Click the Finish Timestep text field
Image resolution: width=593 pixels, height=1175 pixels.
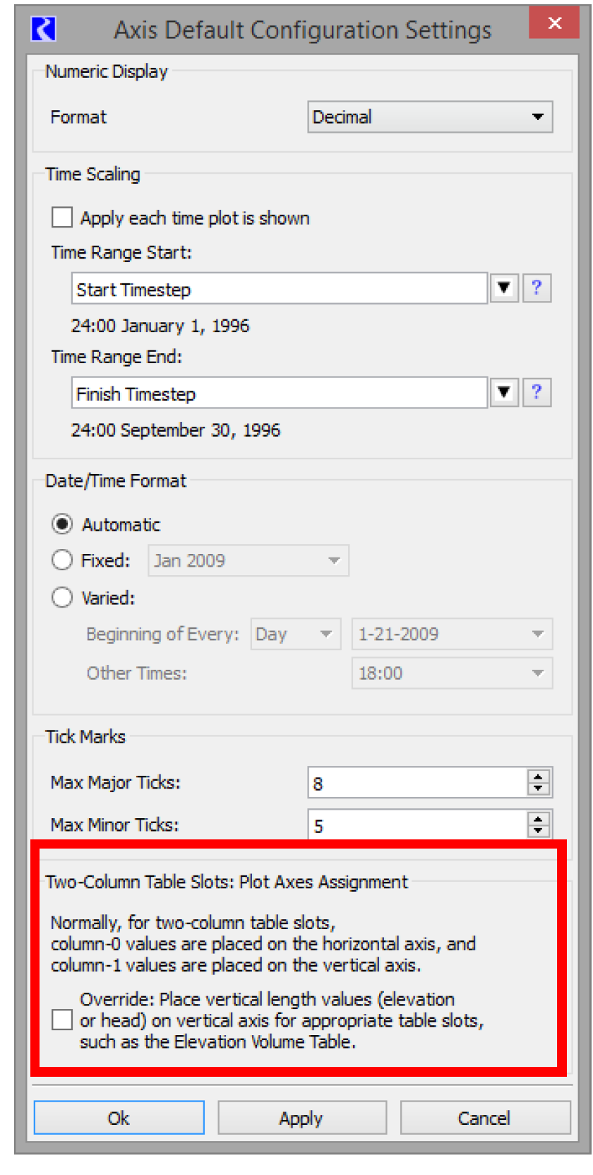pos(279,394)
